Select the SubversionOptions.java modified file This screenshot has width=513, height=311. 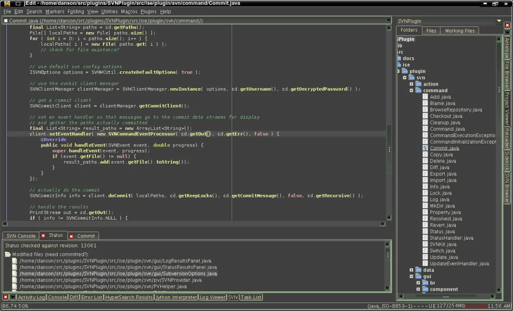(x=118, y=273)
